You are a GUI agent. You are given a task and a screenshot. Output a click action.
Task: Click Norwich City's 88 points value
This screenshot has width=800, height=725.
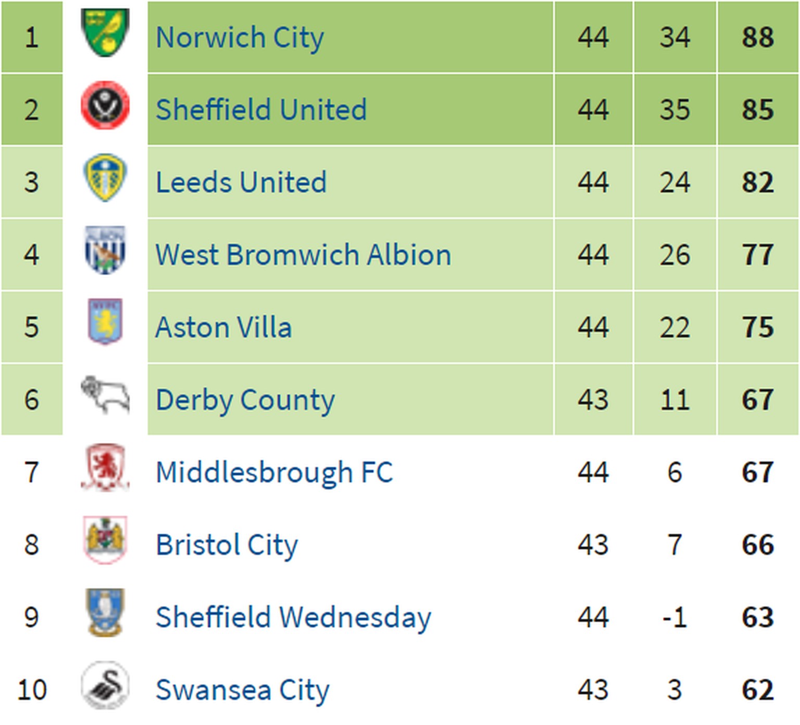pos(757,38)
